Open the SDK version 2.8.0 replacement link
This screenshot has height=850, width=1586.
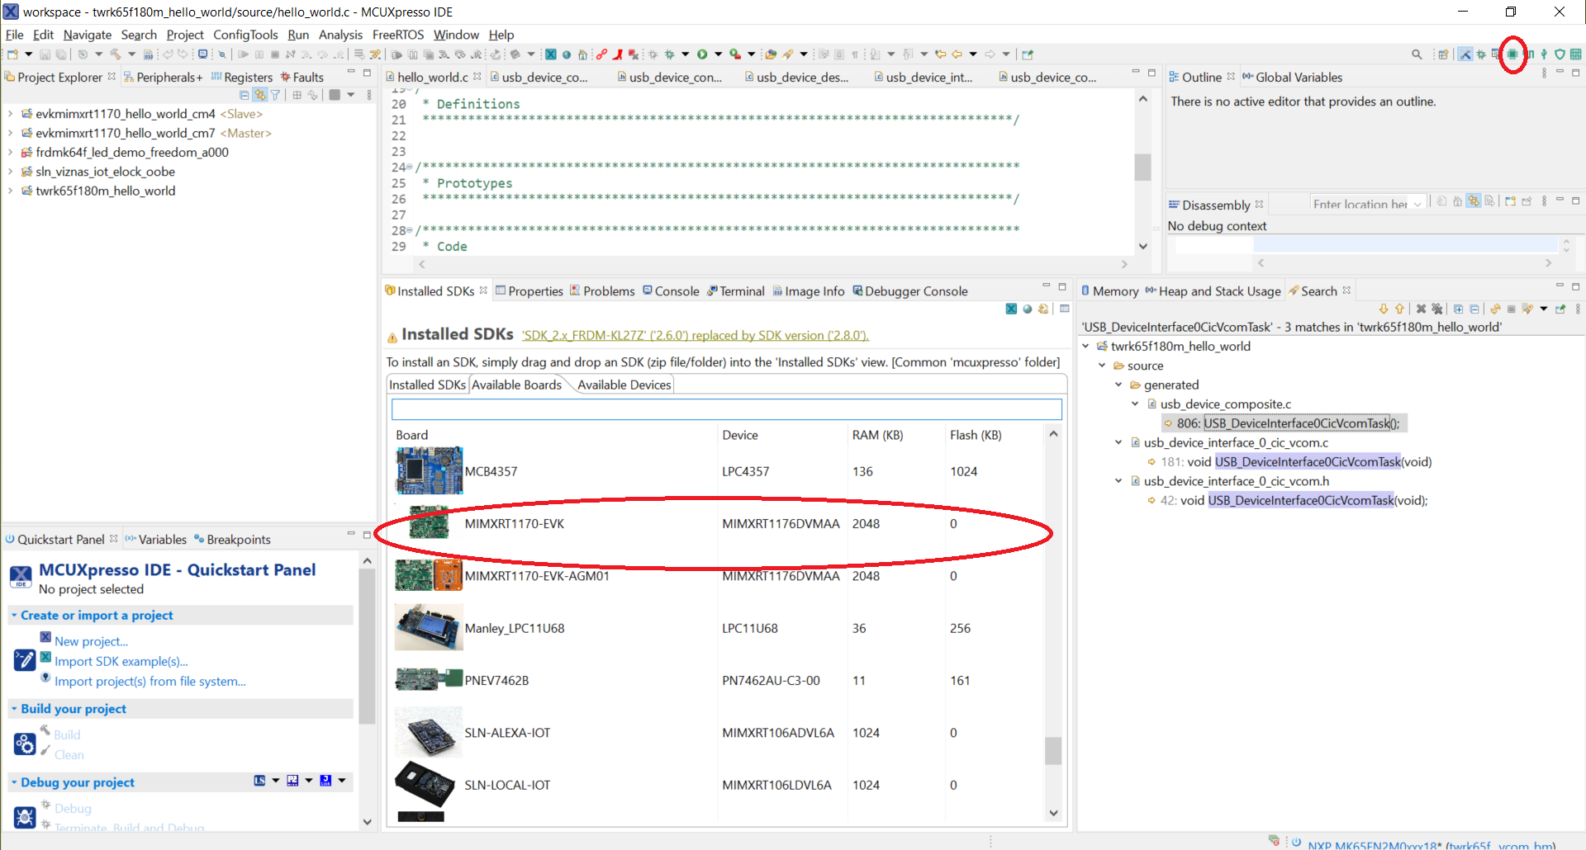click(694, 335)
